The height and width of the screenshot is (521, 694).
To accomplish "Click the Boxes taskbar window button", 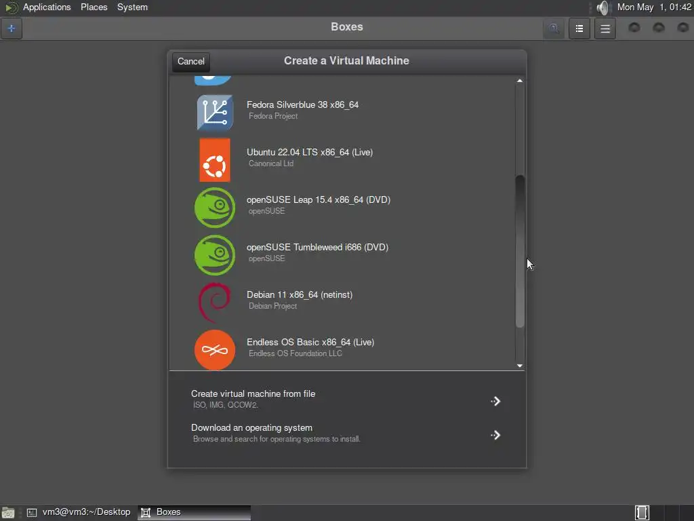I will tap(194, 512).
